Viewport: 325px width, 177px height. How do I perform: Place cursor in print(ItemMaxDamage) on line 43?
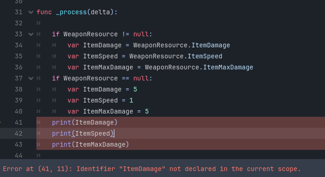(90, 144)
